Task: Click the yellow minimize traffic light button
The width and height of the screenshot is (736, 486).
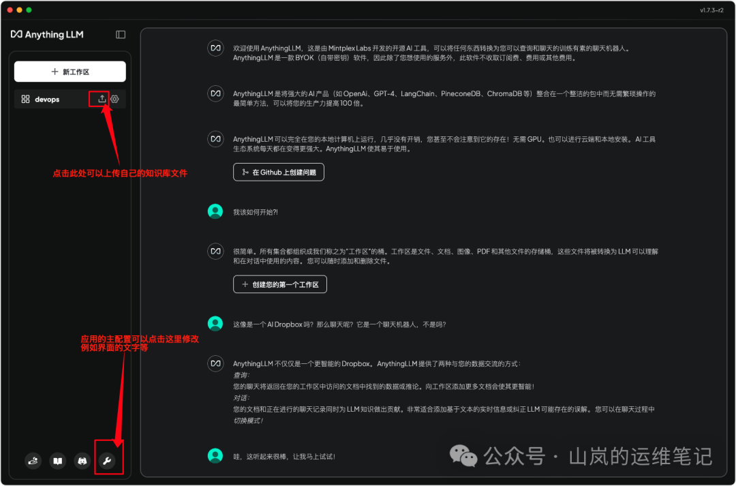Action: [18, 10]
